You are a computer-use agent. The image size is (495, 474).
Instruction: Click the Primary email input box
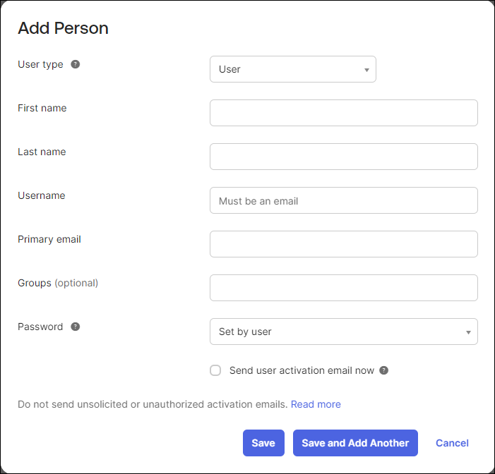click(343, 244)
